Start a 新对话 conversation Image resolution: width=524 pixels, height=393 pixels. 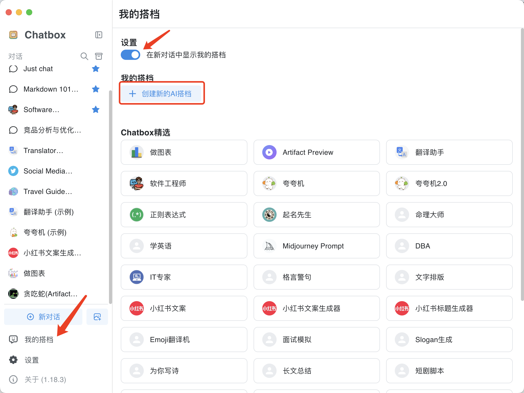(43, 317)
